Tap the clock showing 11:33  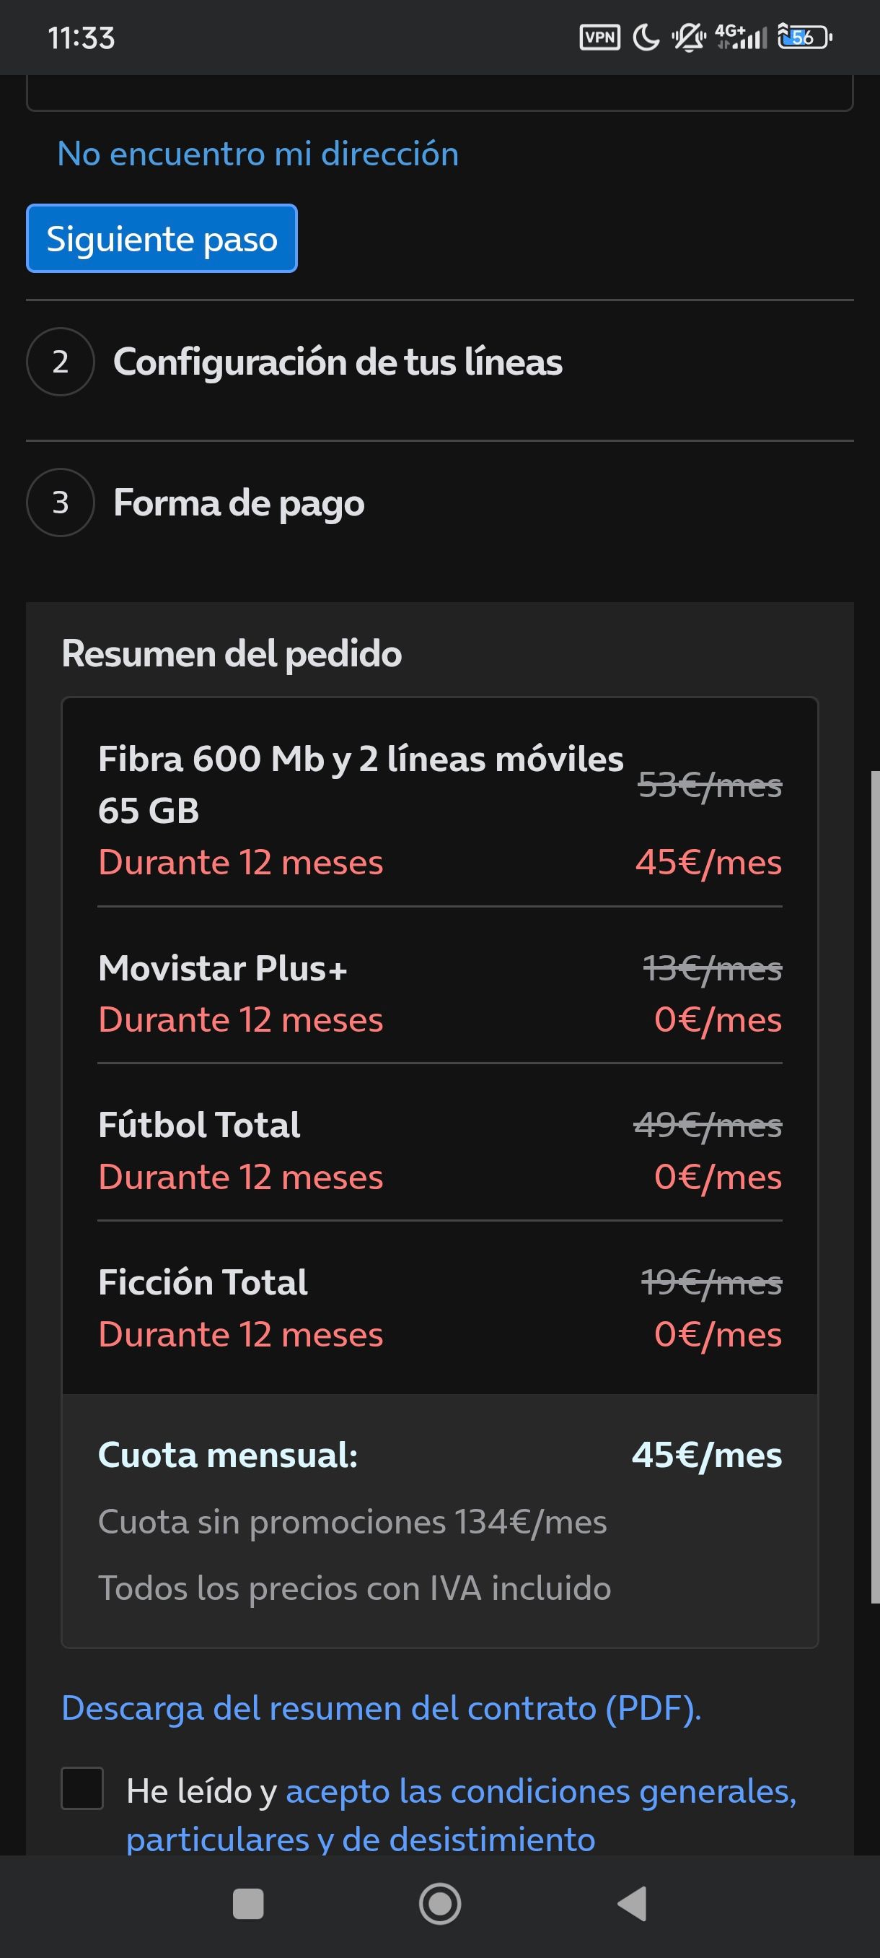click(82, 38)
